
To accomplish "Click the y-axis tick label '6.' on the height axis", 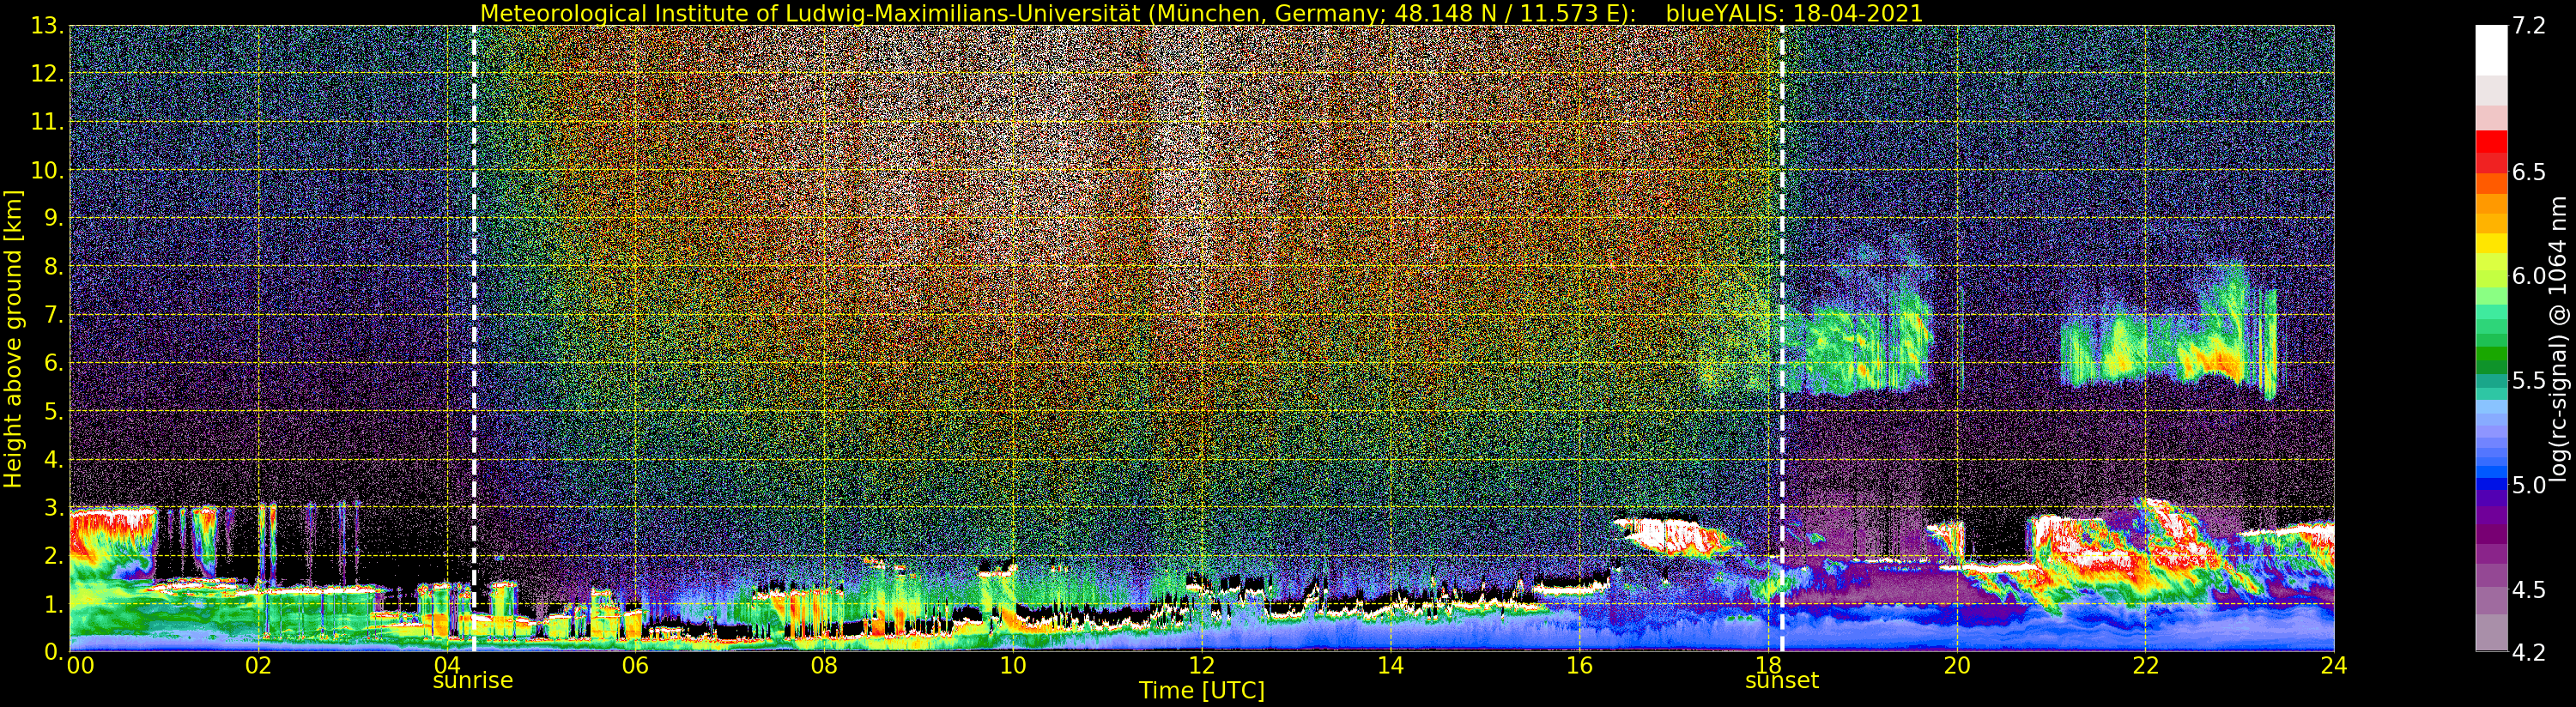I will pyautogui.click(x=54, y=363).
